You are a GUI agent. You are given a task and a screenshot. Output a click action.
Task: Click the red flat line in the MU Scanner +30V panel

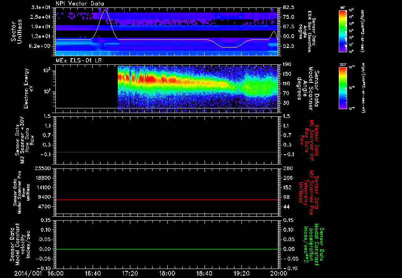[167, 152]
